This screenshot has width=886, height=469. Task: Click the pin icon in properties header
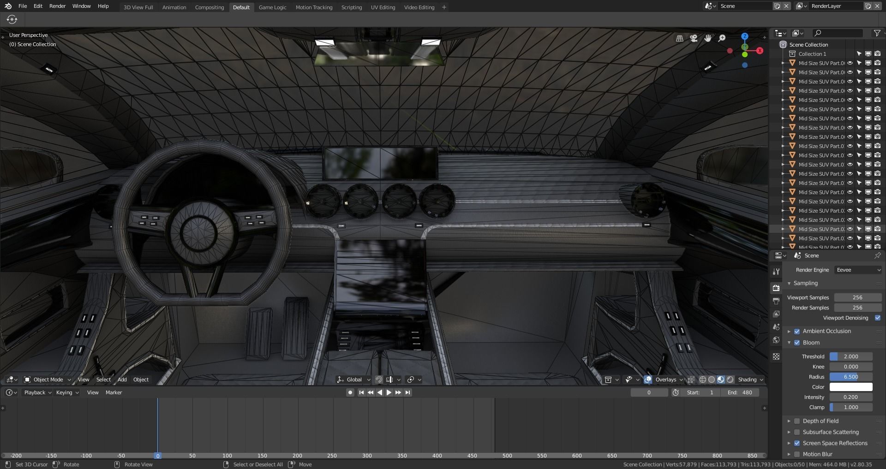tap(877, 255)
